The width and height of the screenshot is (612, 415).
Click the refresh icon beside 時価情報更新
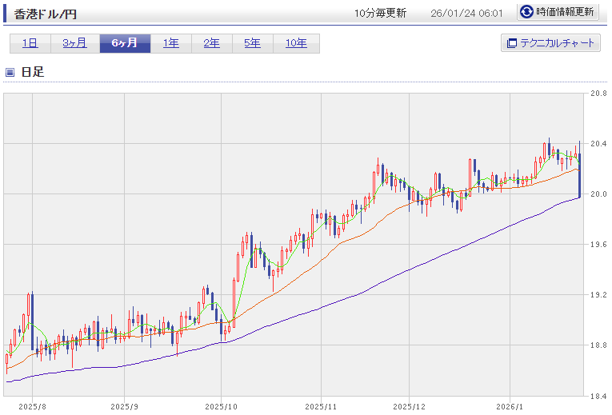(x=526, y=12)
